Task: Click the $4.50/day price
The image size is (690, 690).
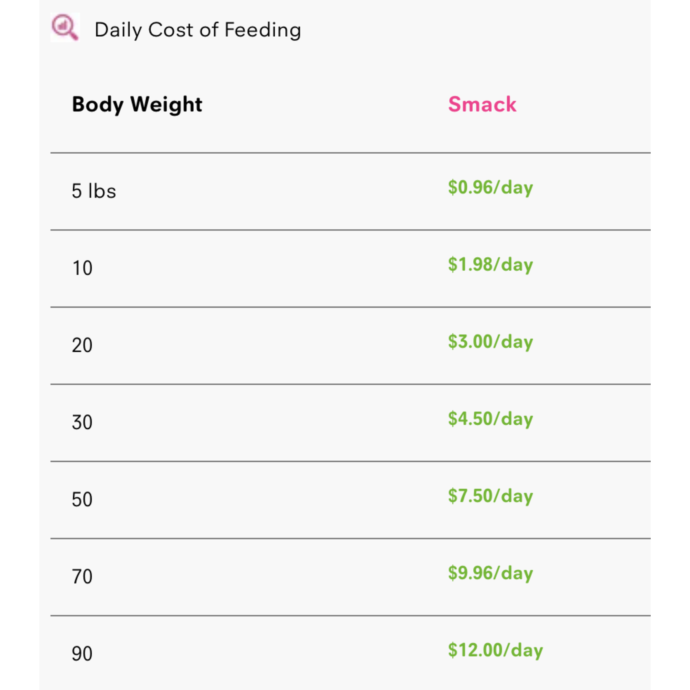Action: [490, 419]
